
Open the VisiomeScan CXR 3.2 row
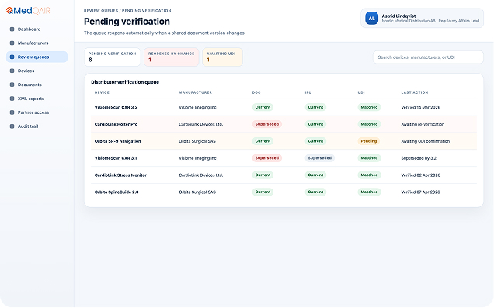(284, 107)
